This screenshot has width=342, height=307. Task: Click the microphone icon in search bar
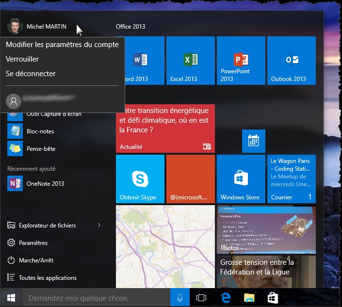[180, 298]
